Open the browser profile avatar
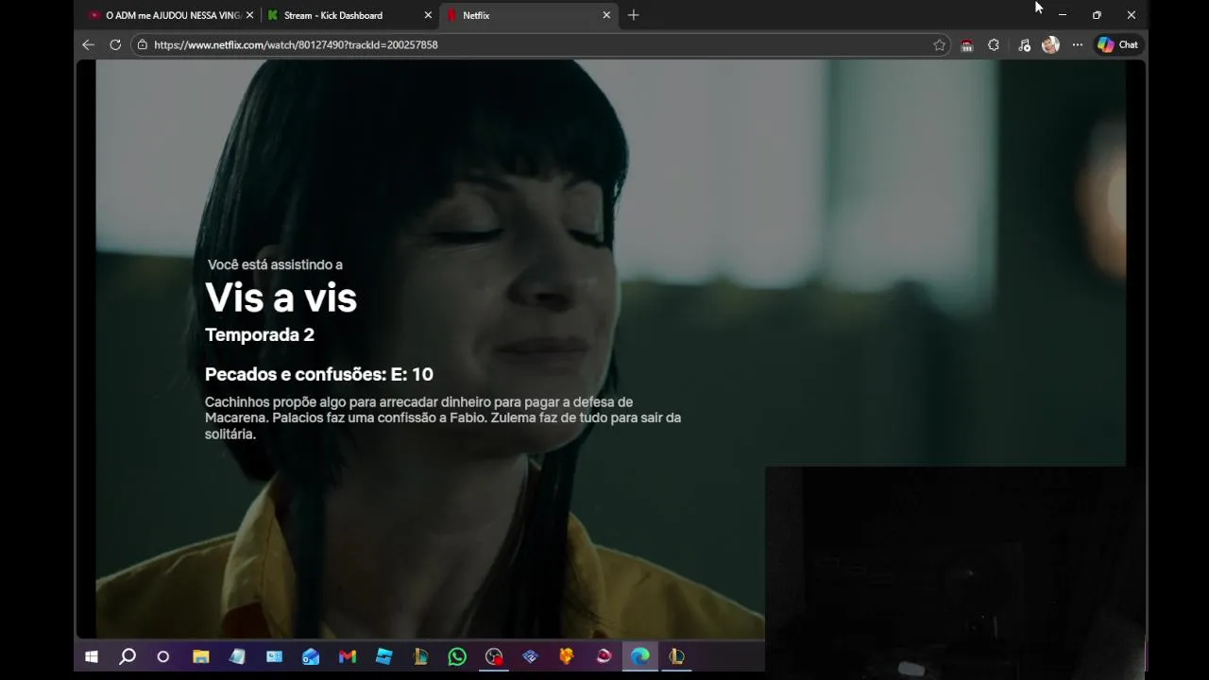This screenshot has height=680, width=1209. [1050, 44]
